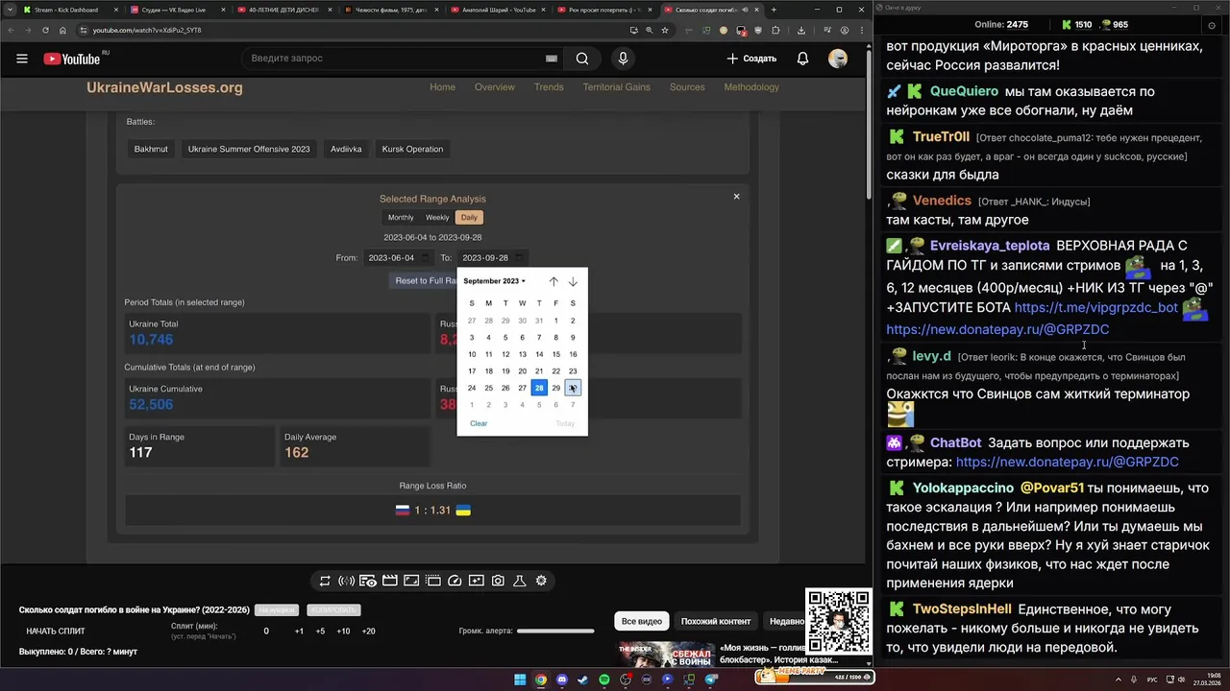1230x691 pixels.
Task: Expand the September 2023 month picker
Action: 494,281
